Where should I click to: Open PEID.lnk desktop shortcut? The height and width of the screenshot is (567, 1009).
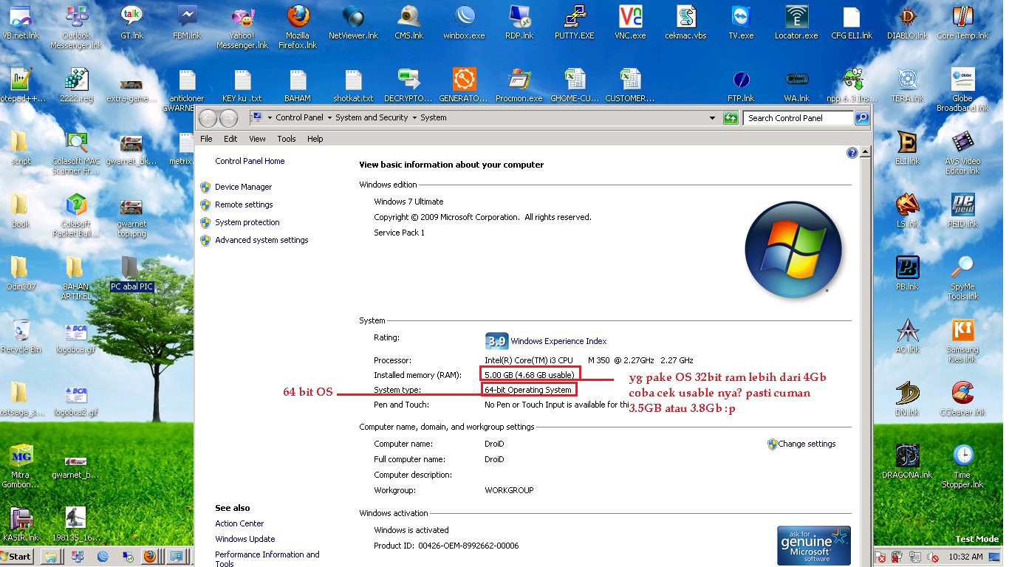pos(962,210)
